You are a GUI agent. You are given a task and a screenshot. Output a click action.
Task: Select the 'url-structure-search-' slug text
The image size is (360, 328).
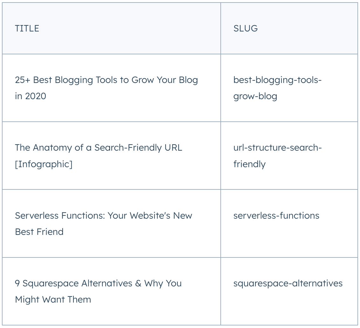[x=277, y=147]
